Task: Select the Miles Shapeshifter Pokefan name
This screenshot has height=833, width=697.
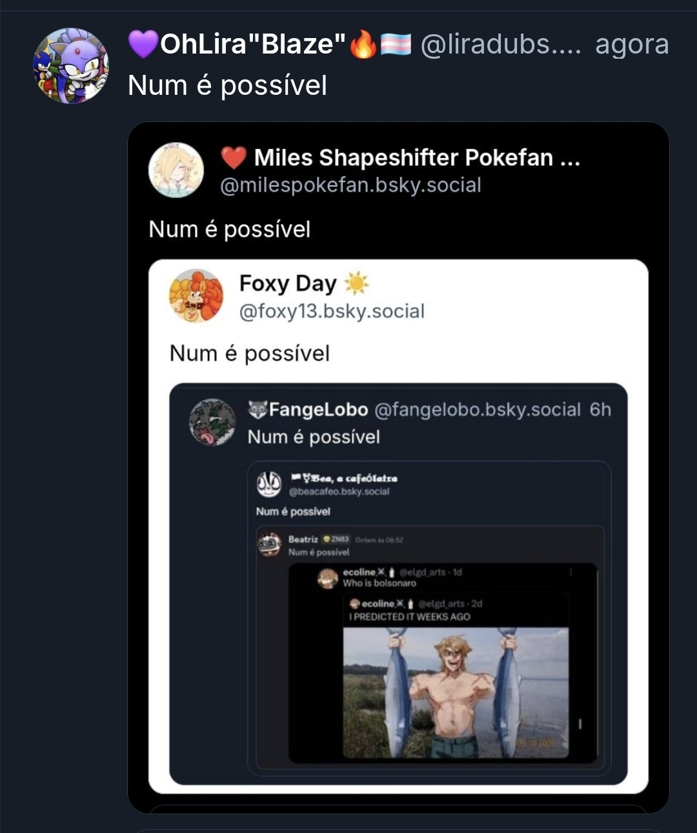Action: [403, 157]
